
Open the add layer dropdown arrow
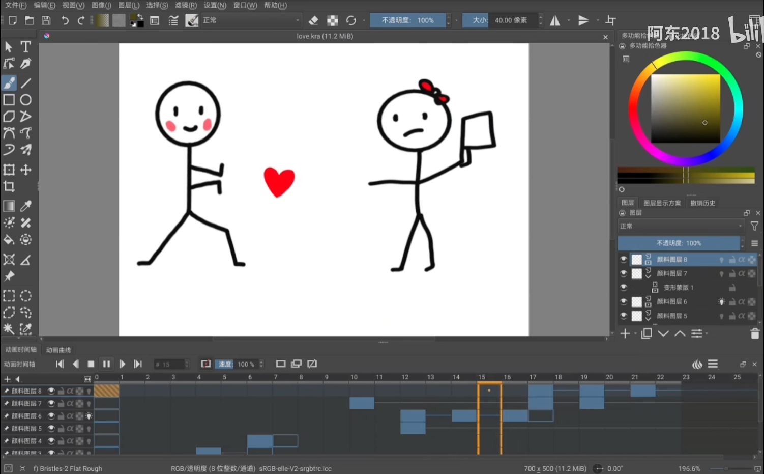click(x=635, y=334)
